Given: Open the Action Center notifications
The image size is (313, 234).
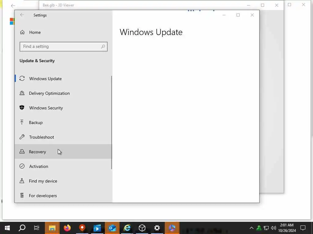Looking at the screenshot, I should point(303,228).
